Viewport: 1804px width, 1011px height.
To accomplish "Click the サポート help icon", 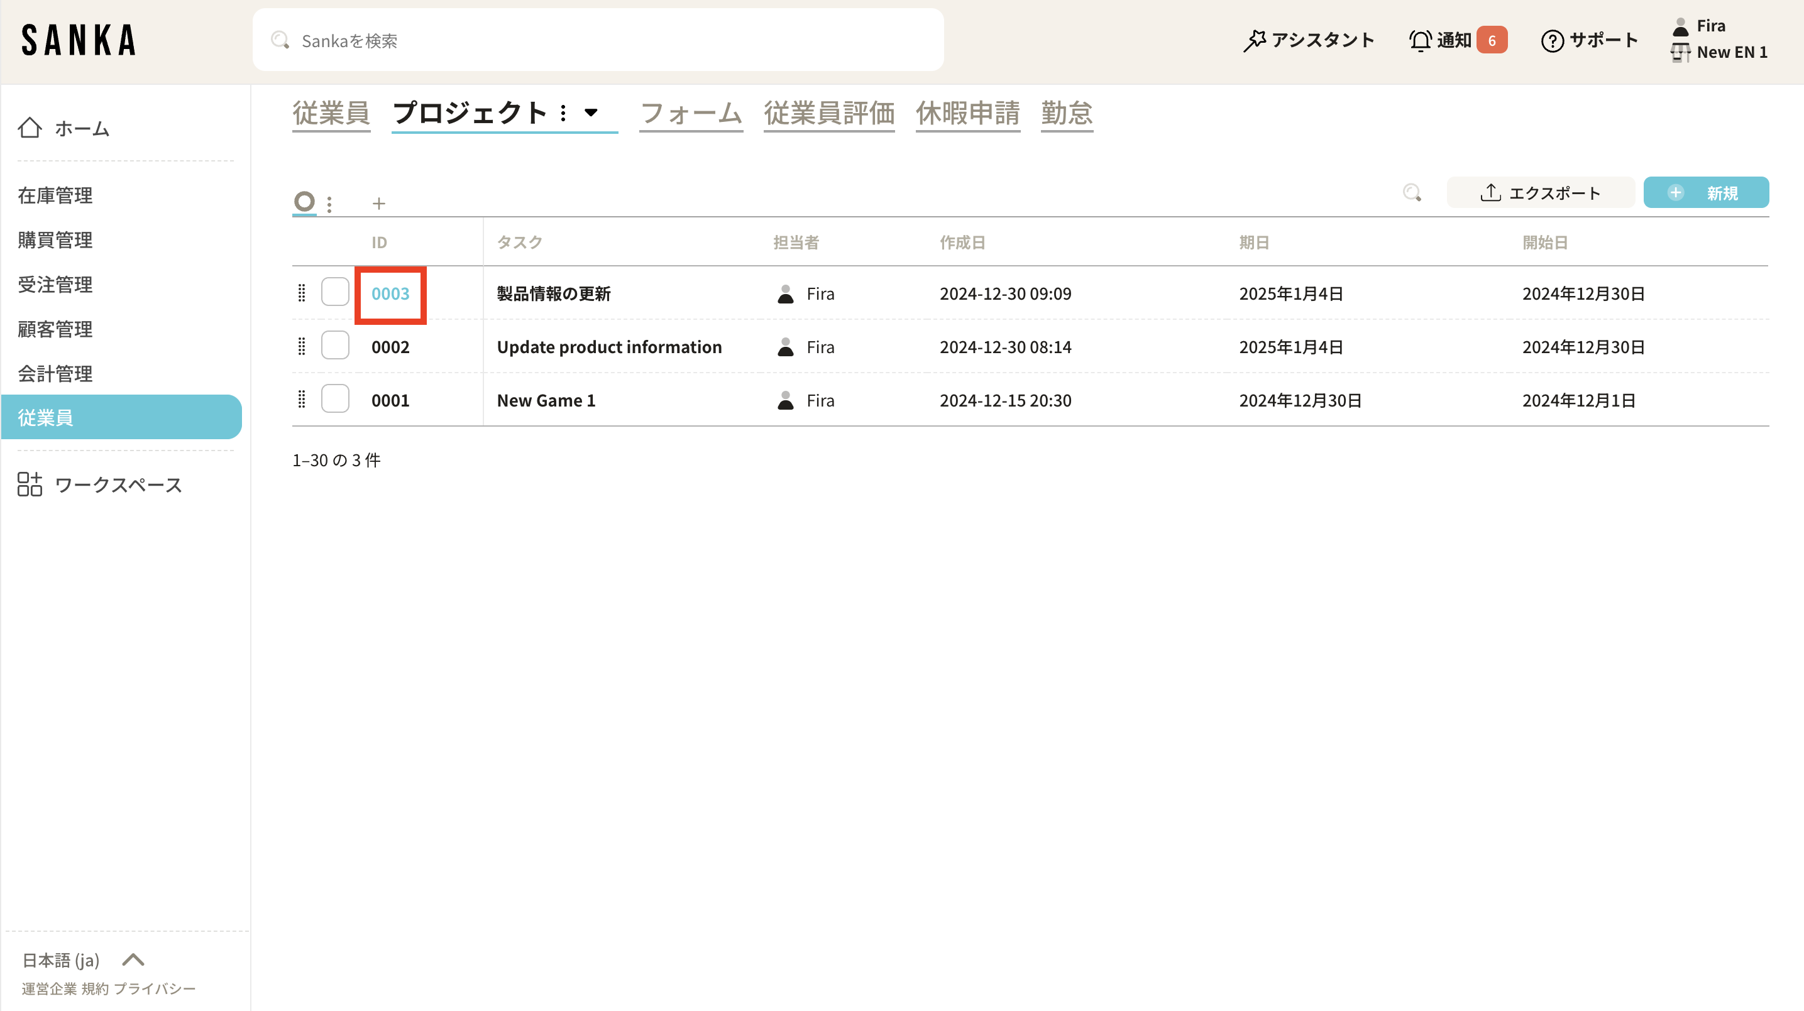I will click(1552, 41).
